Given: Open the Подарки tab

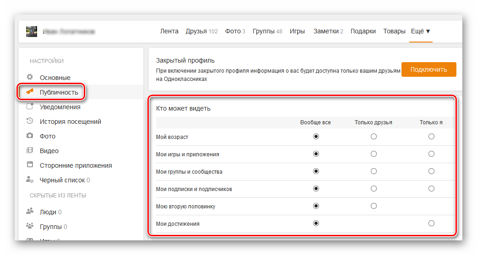Looking at the screenshot, I should pos(363,32).
